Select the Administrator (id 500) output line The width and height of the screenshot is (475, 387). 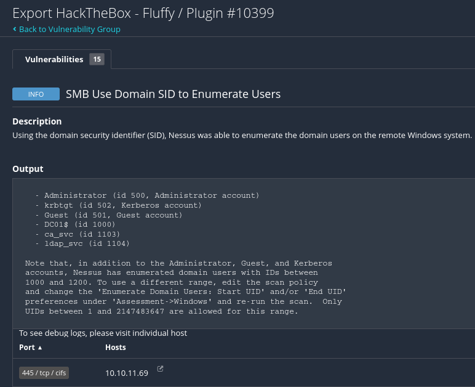coord(147,195)
